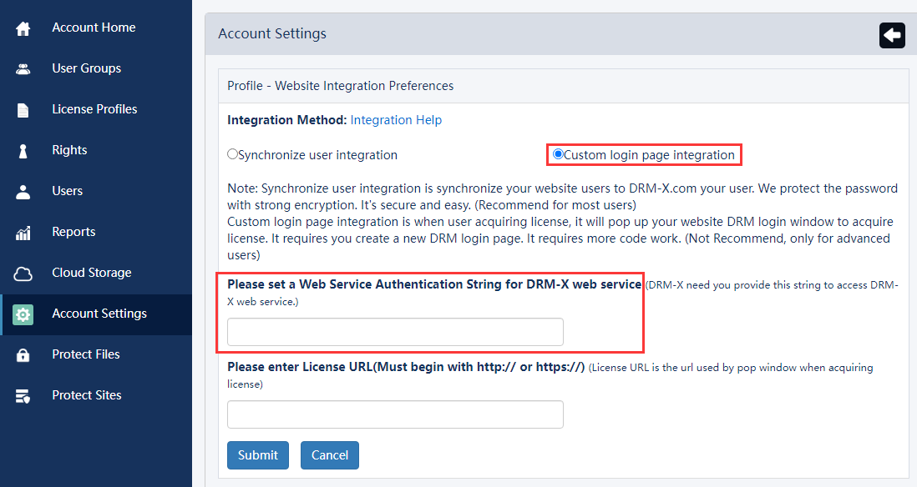
Task: Open Reports via the bar chart icon
Action: 23,231
